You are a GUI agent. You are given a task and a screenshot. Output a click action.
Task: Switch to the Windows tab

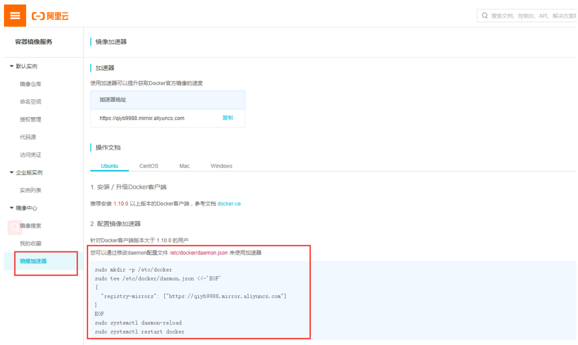(221, 166)
